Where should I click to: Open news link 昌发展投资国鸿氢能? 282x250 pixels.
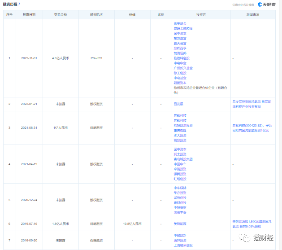coord(252,104)
